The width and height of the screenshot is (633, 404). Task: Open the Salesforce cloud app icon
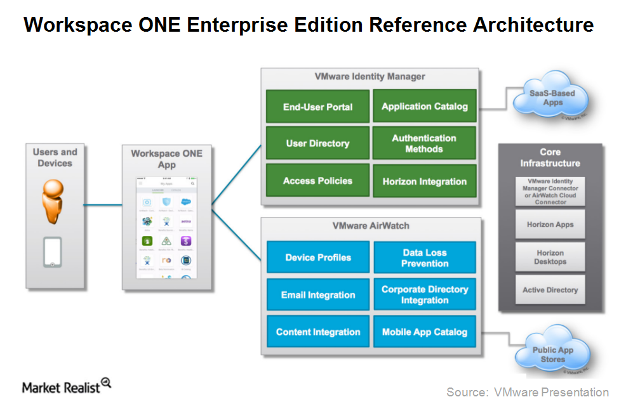(x=185, y=202)
